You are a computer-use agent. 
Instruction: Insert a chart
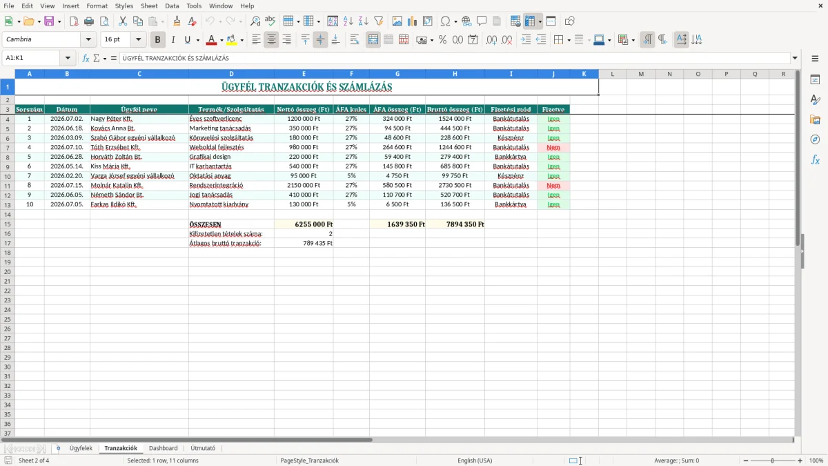[x=413, y=21]
